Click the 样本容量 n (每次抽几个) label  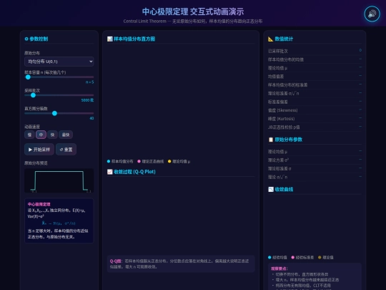pos(45,72)
